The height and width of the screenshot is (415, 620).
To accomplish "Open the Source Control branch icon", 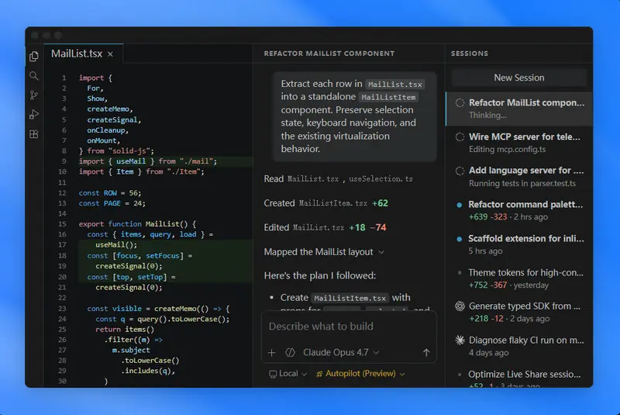I will (x=34, y=95).
